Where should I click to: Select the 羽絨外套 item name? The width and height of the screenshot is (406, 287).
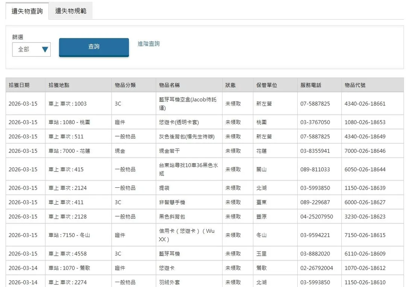point(169,282)
